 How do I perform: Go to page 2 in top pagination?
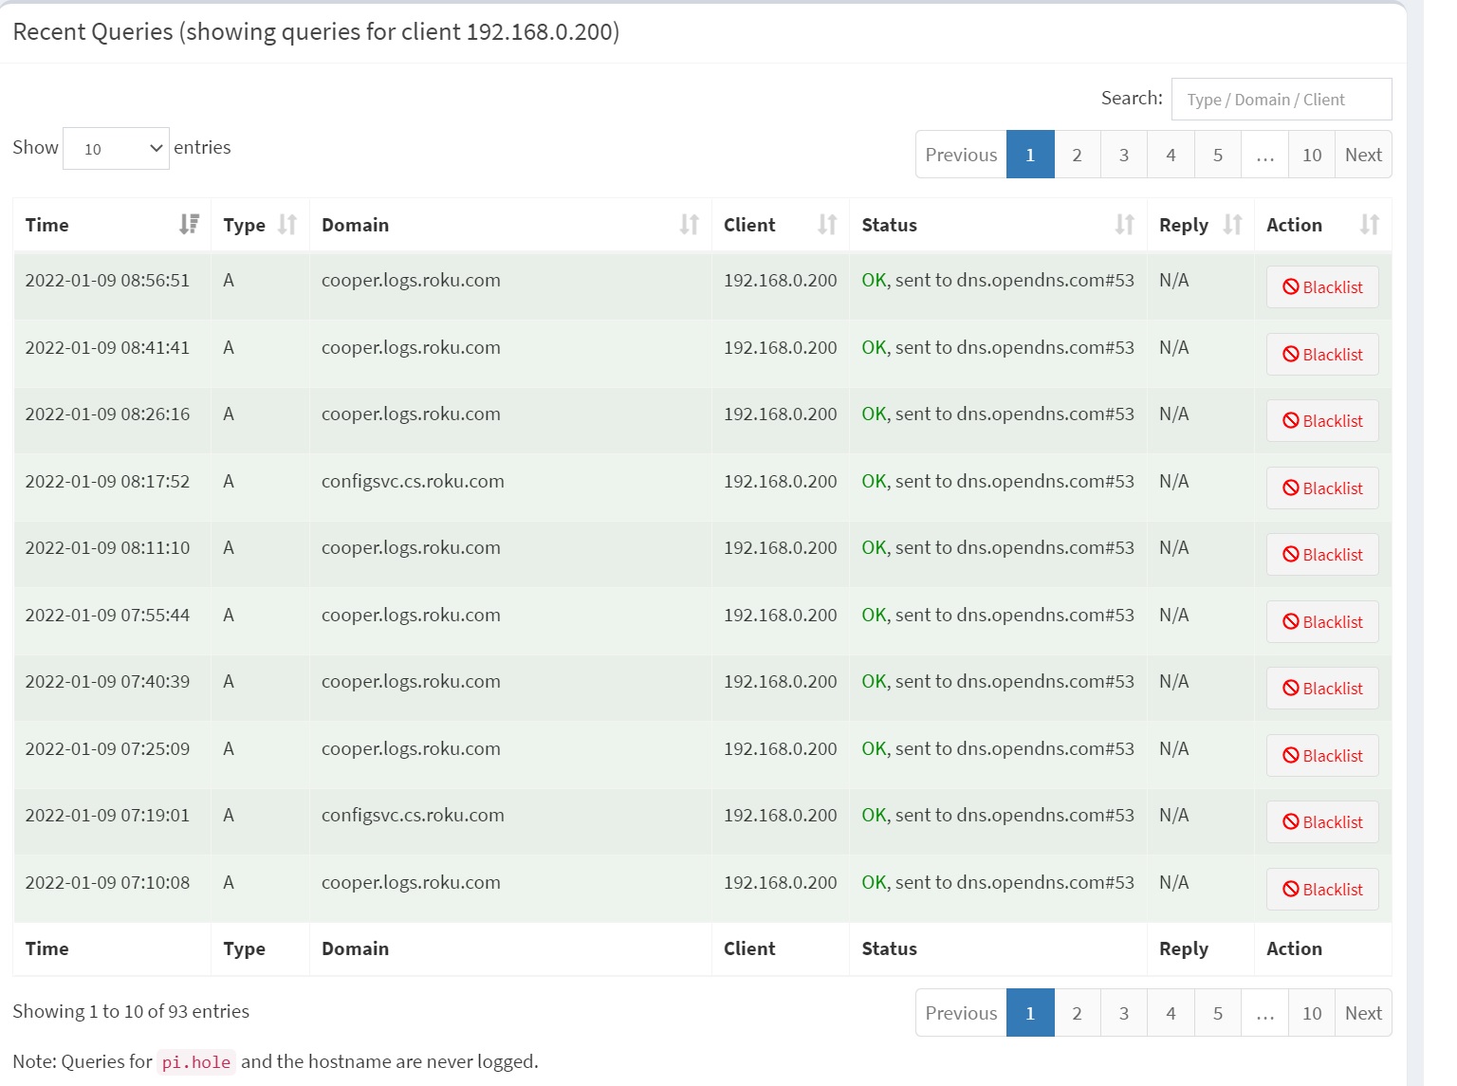point(1077,155)
